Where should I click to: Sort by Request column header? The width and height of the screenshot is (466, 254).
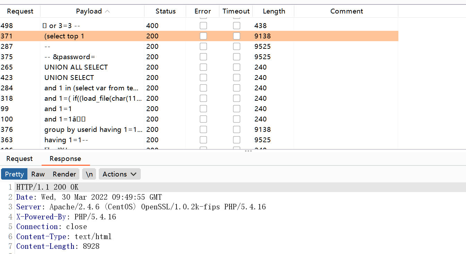tap(20, 11)
